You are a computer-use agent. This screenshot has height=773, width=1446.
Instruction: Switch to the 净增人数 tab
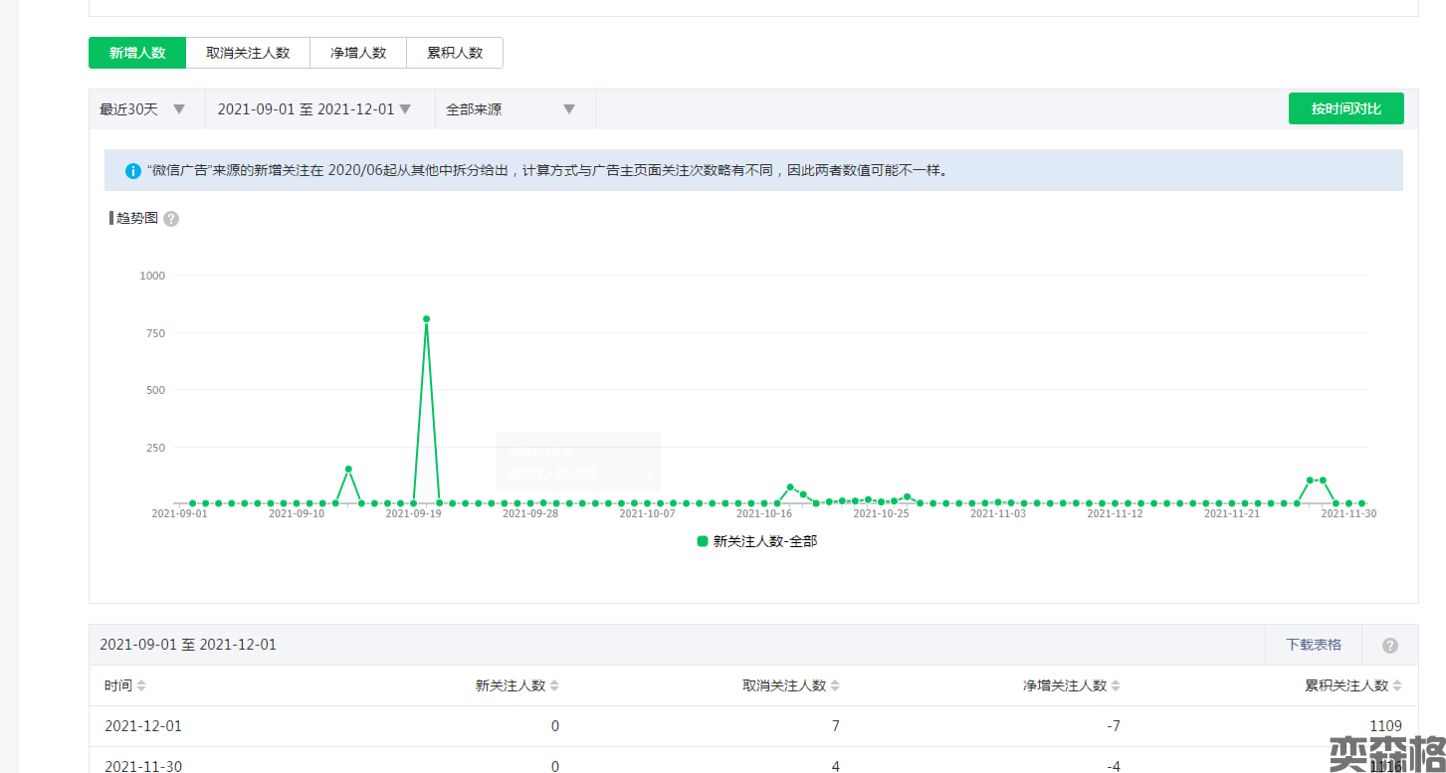(x=358, y=53)
